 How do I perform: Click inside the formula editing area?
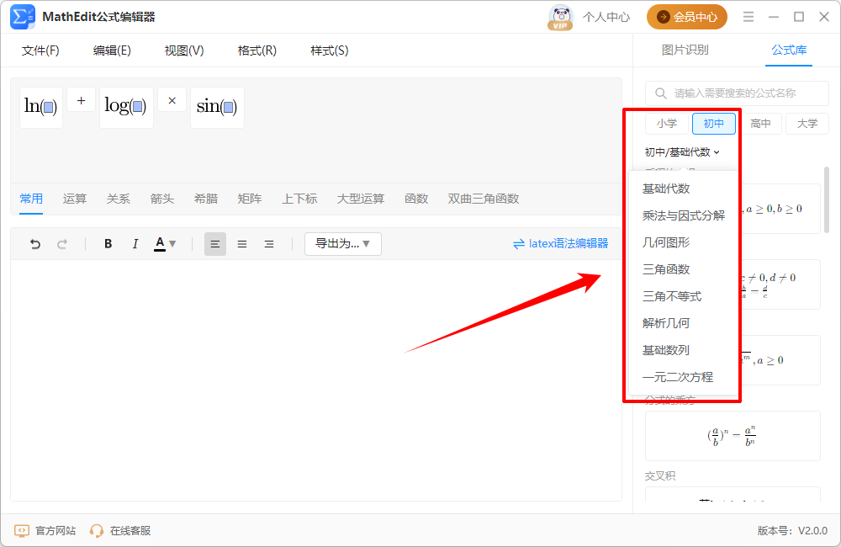click(x=316, y=380)
